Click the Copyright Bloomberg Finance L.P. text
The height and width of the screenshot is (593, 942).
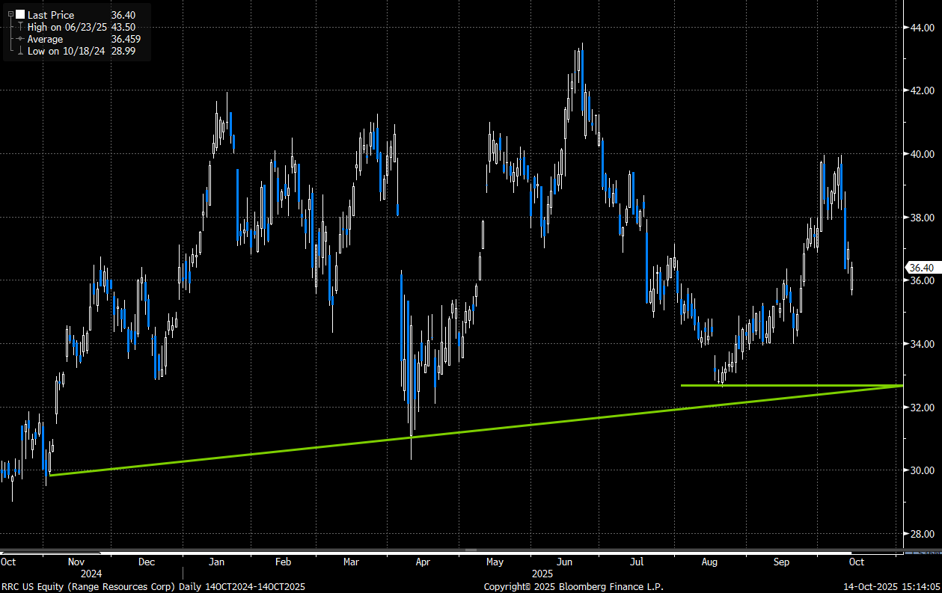click(573, 587)
